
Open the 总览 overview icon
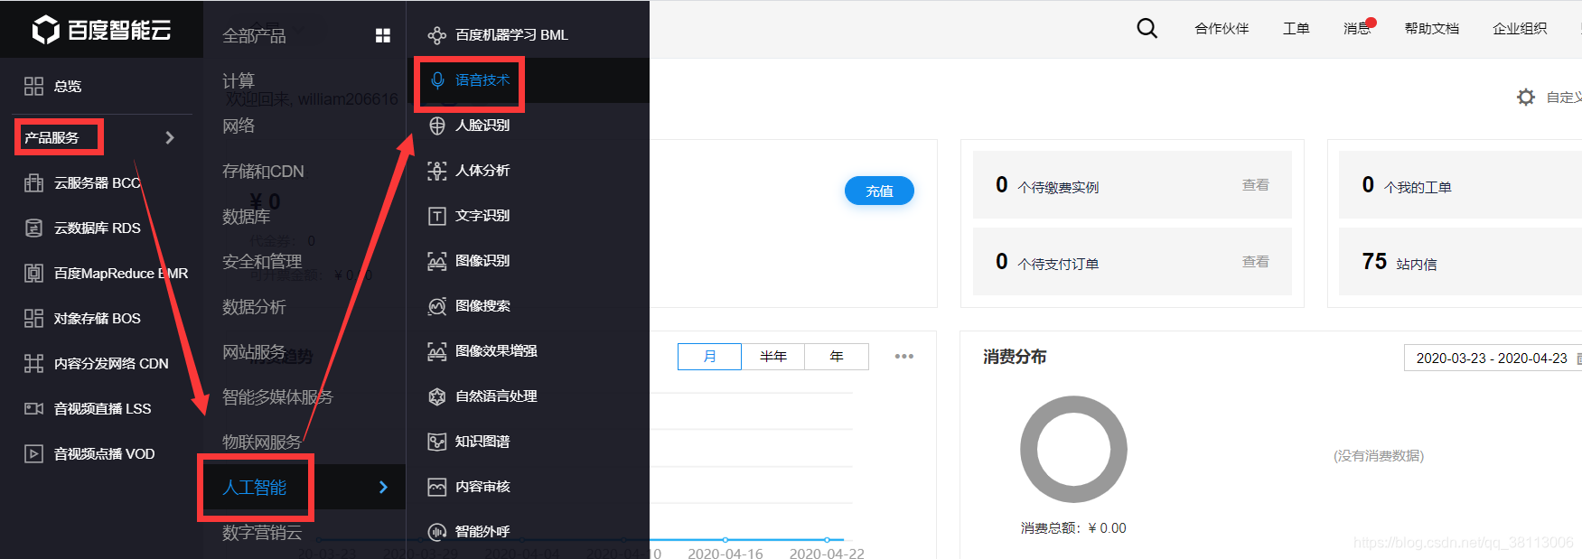point(33,86)
